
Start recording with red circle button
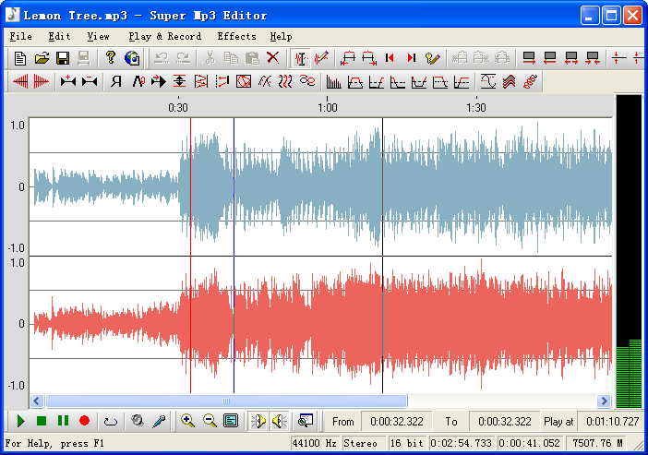84,421
